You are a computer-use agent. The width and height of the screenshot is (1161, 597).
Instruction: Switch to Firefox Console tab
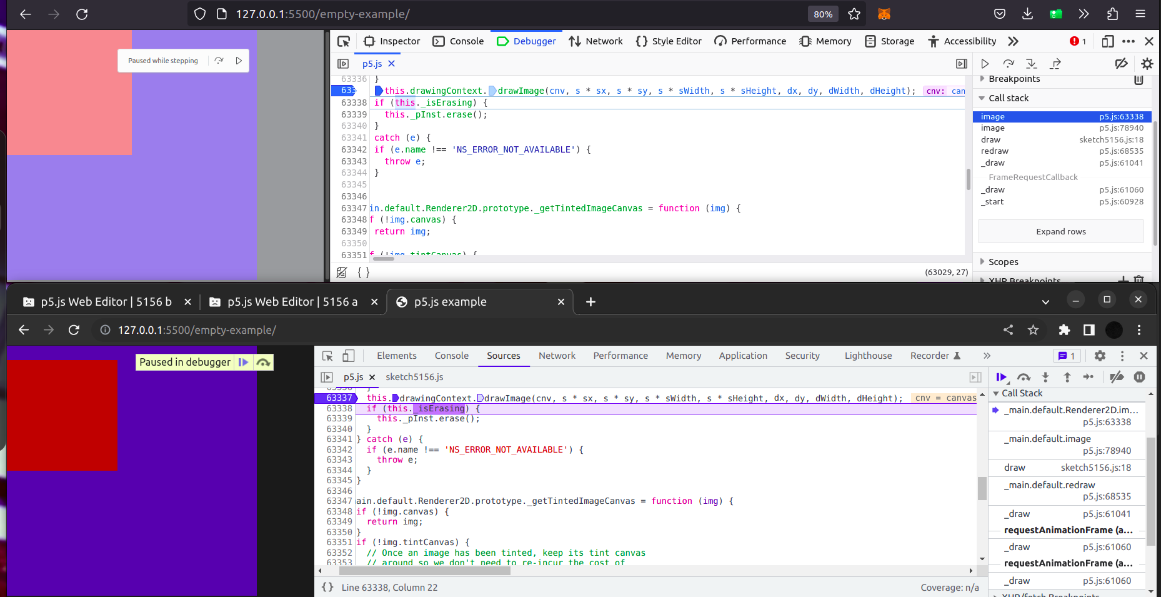point(458,41)
